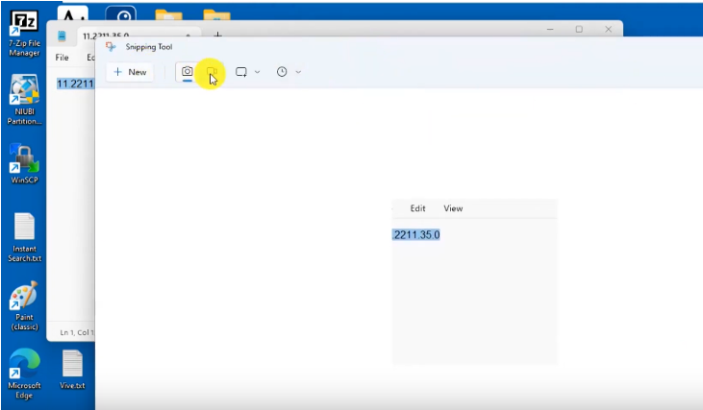
Task: Click highlighted 11.2211 text in Notepad
Action: tap(75, 84)
